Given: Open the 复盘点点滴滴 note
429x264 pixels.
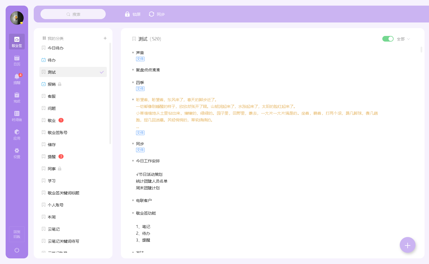Looking at the screenshot, I should 148,70.
